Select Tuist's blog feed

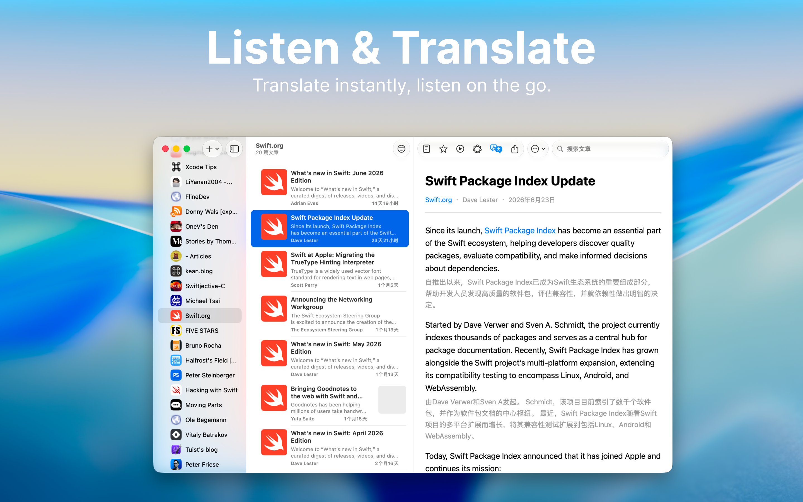click(x=200, y=450)
